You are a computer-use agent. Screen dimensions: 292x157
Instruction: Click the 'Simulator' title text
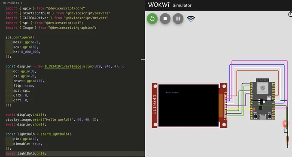182,6
